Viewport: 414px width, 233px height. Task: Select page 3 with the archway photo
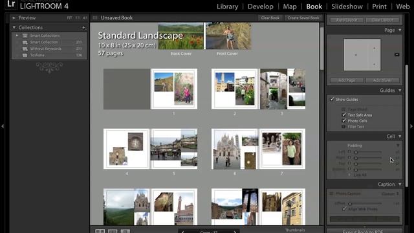tap(282, 89)
